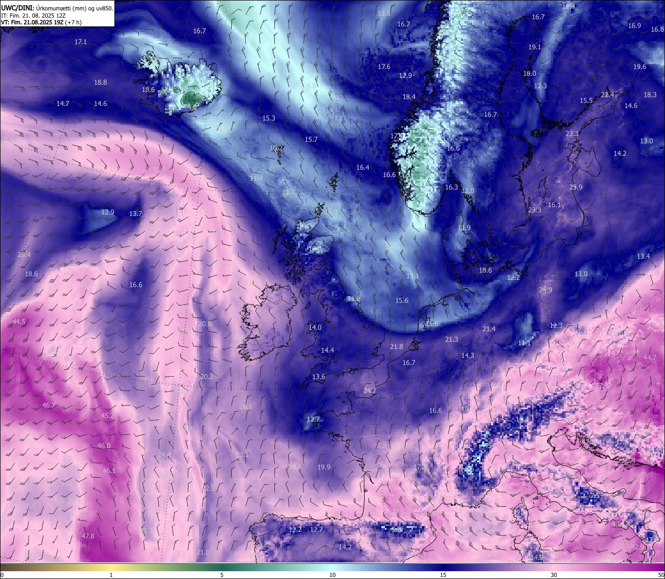Click the 21.4 map value
Viewport: 665px width, 579px height.
pyautogui.click(x=489, y=329)
